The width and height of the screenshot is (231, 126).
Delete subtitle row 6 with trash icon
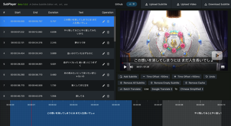[x=108, y=75]
